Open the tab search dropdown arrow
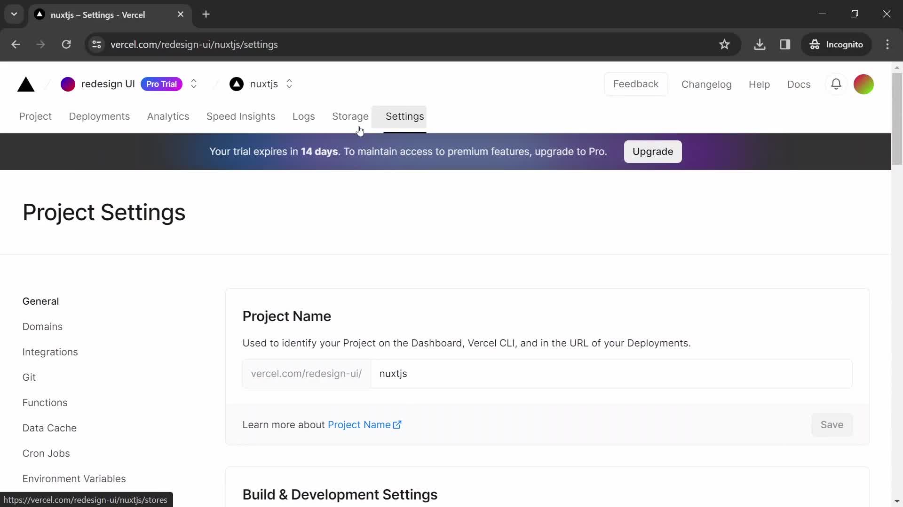Viewport: 903px width, 507px height. [x=14, y=15]
